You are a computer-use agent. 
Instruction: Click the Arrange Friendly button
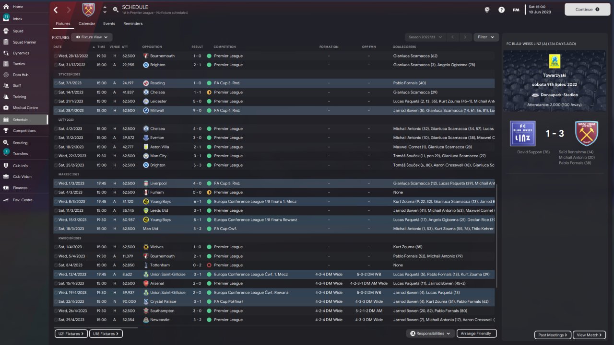(x=476, y=333)
